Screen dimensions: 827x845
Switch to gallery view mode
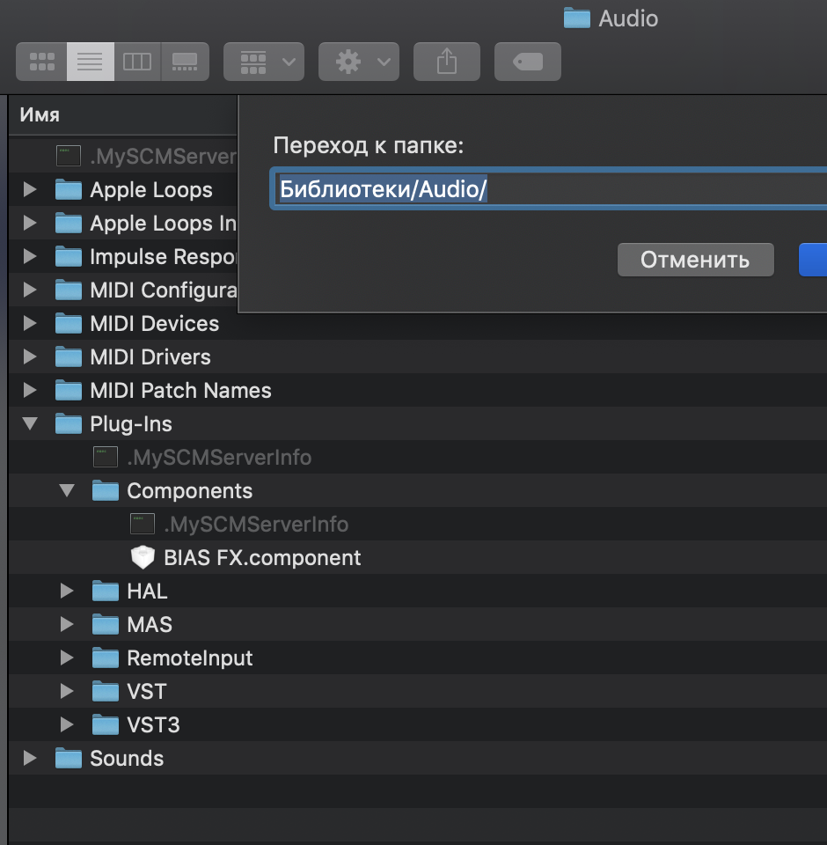coord(185,62)
